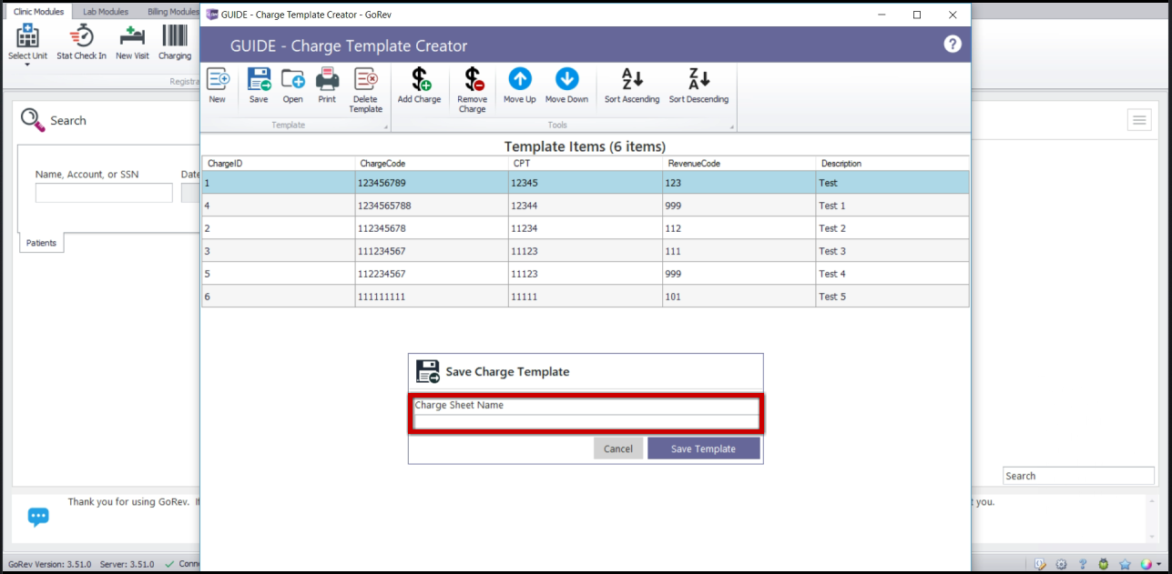Switch to the Lab Modules tab
Viewport: 1172px width, 574px height.
point(106,12)
